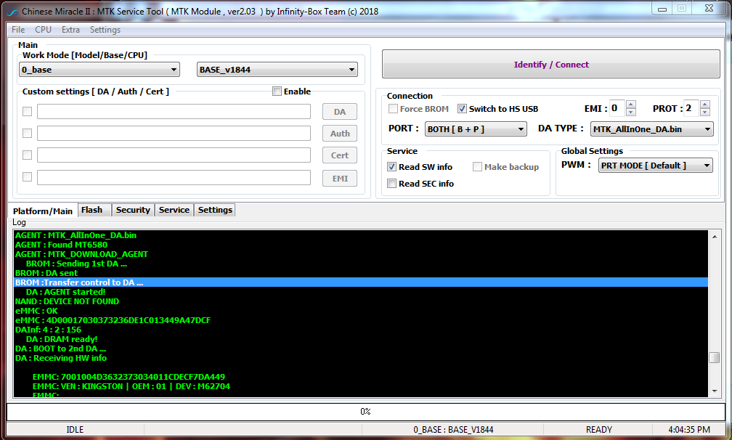Decrease the PROT value with down arrow
The image size is (732, 440).
[x=705, y=112]
